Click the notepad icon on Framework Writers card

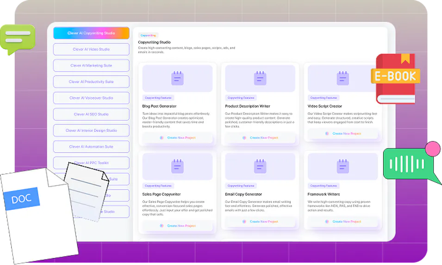pos(342,166)
